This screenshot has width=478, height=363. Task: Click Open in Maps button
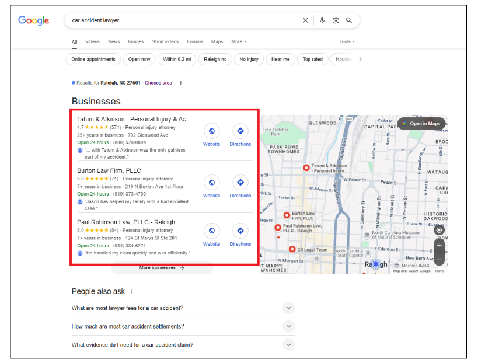pyautogui.click(x=421, y=124)
